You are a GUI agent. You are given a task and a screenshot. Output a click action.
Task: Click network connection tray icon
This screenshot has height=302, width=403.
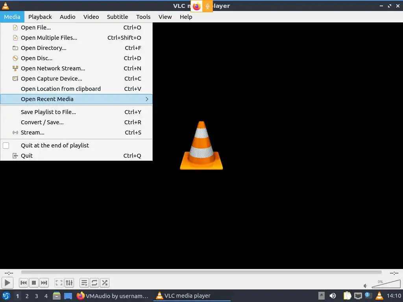click(x=358, y=296)
